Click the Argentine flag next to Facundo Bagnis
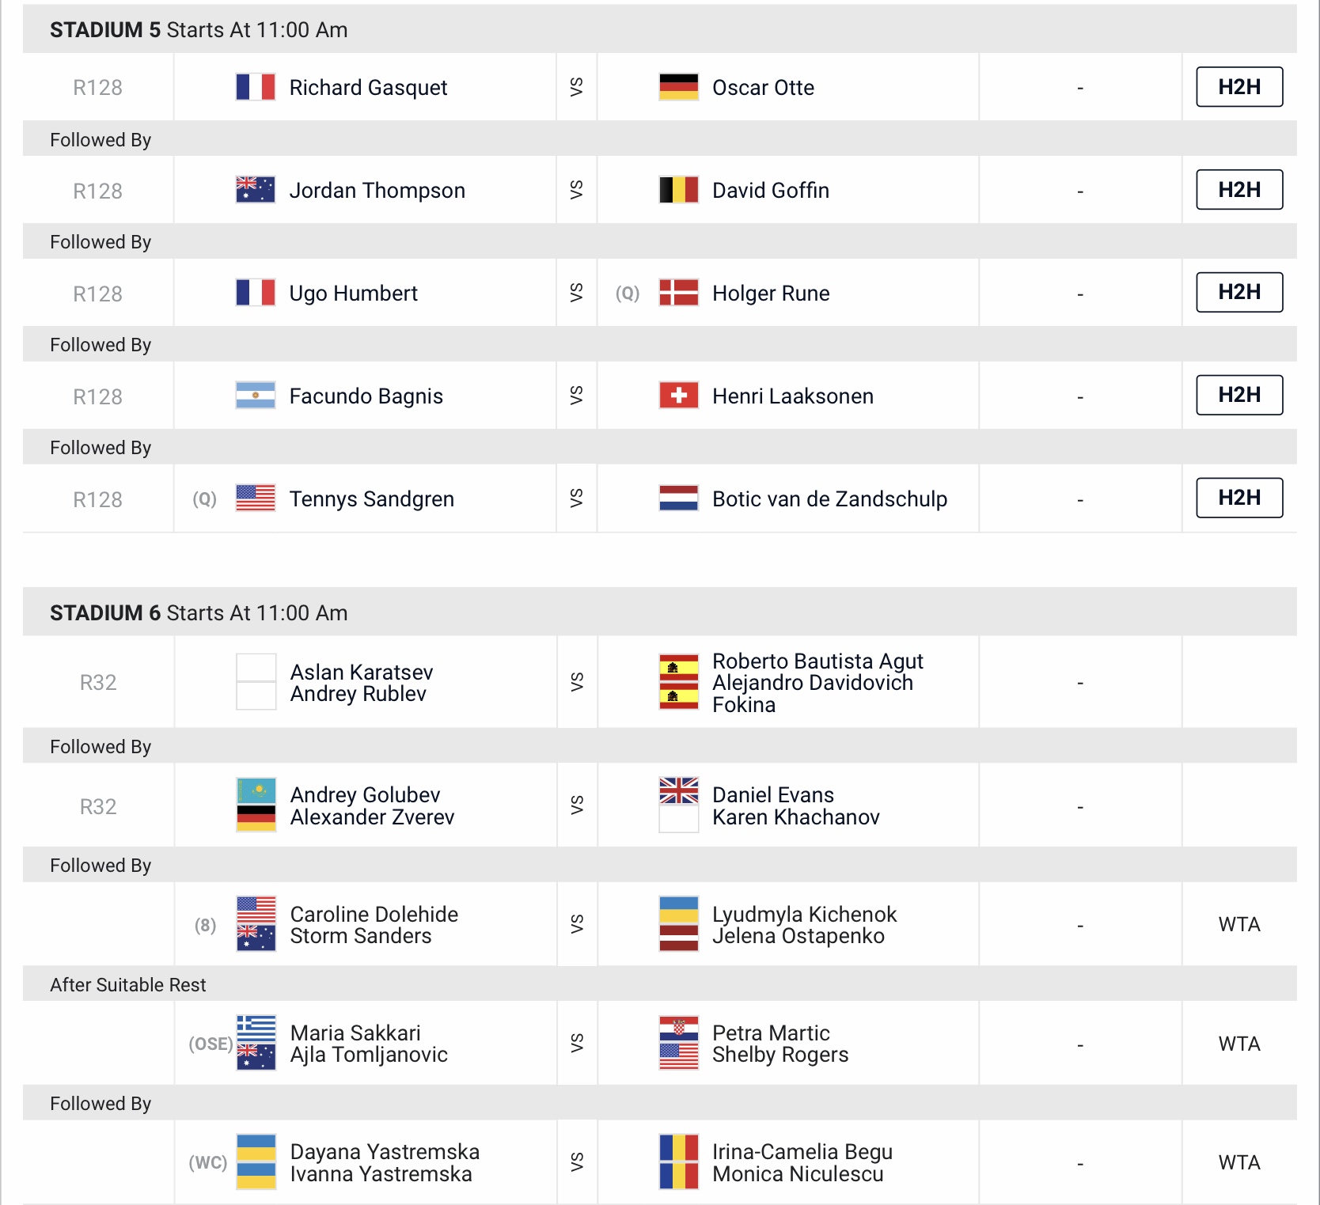This screenshot has height=1205, width=1320. point(256,396)
